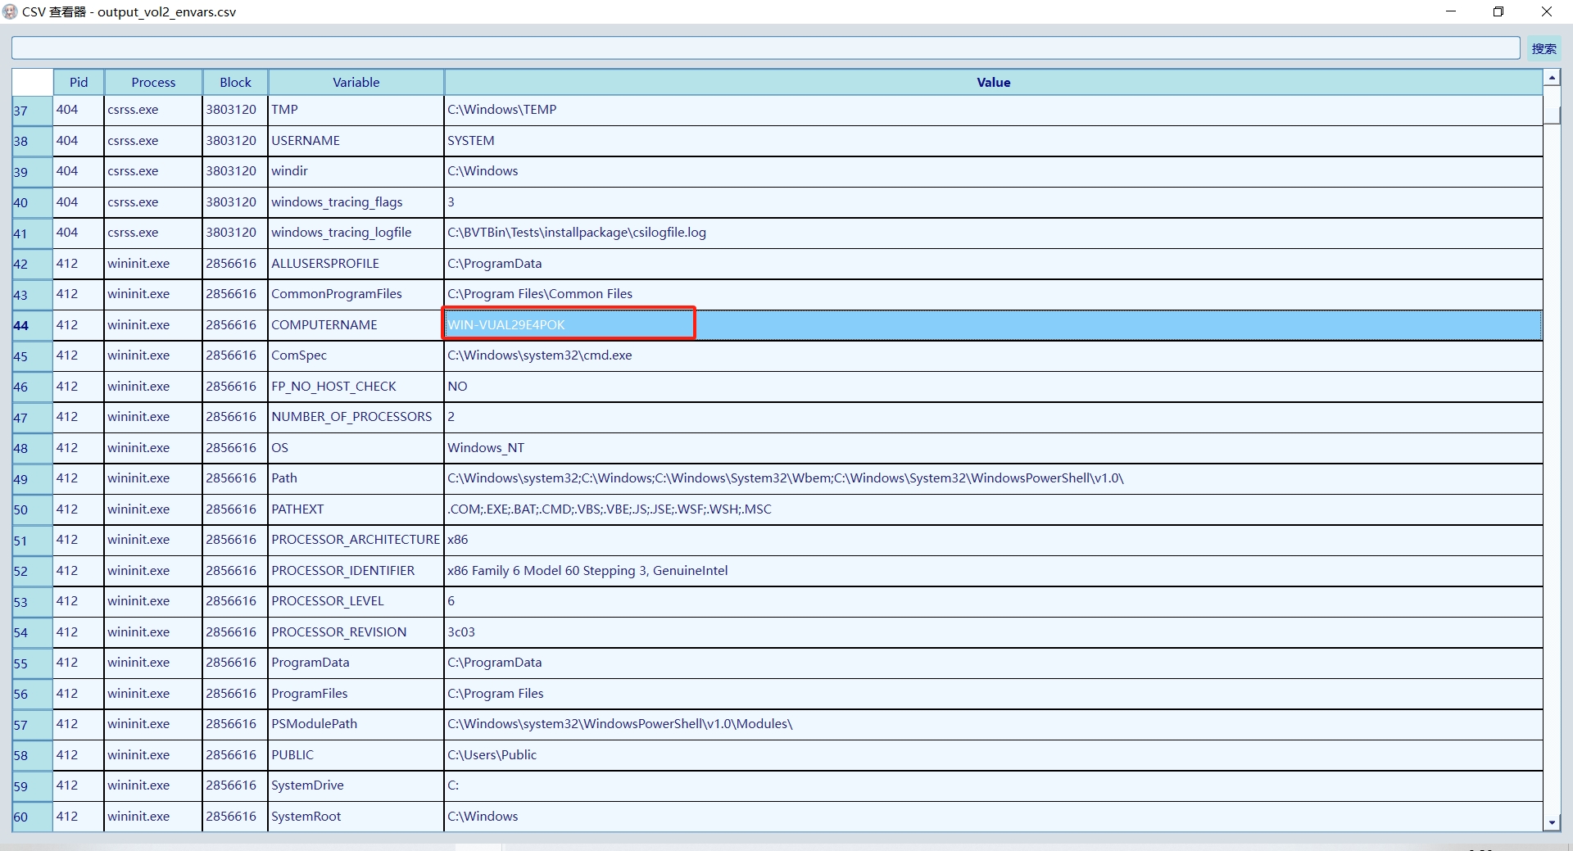Select the ALLUSERSPROFILE variable cell
This screenshot has height=851, width=1573.
pyautogui.click(x=356, y=264)
